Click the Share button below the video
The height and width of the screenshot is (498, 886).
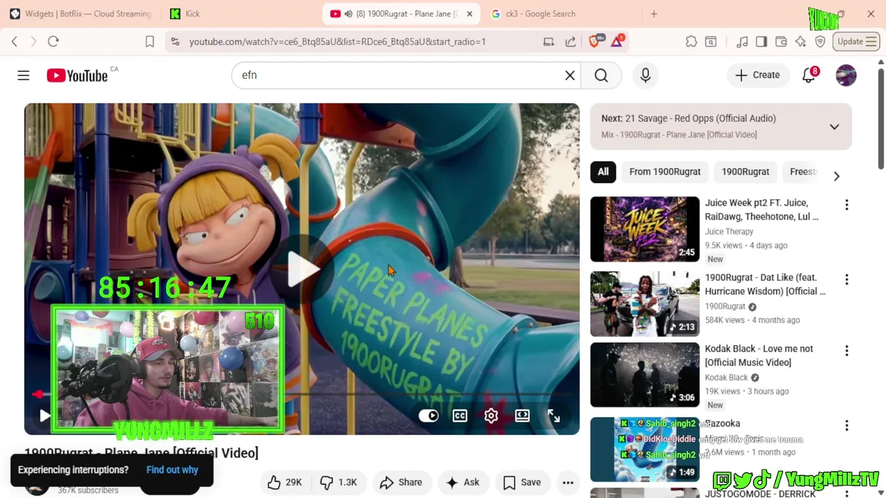pyautogui.click(x=401, y=482)
